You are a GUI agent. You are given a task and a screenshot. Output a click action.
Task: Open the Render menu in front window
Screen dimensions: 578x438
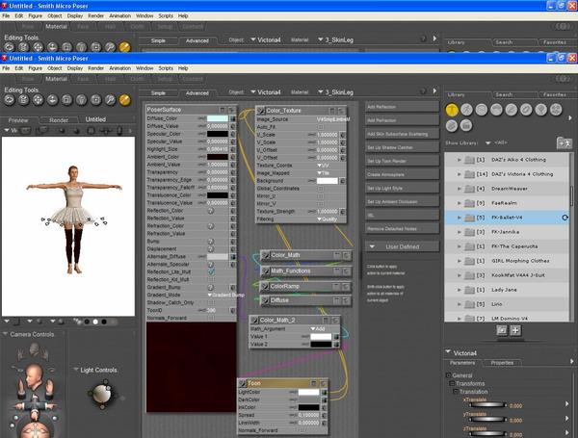95,68
